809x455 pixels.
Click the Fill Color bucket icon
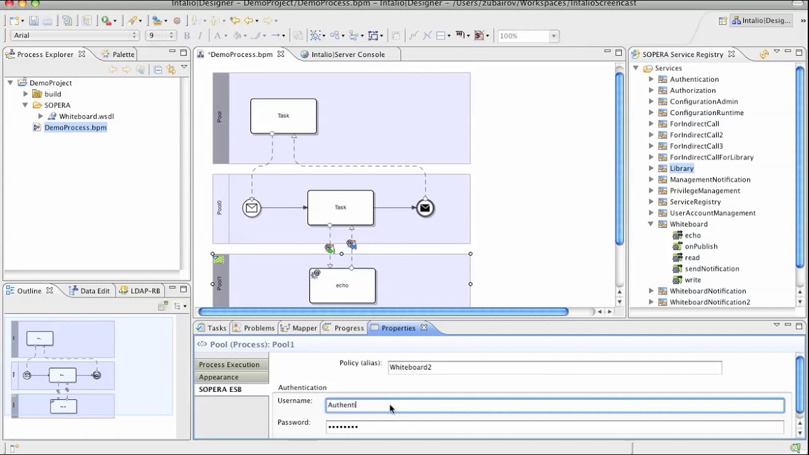click(x=238, y=36)
